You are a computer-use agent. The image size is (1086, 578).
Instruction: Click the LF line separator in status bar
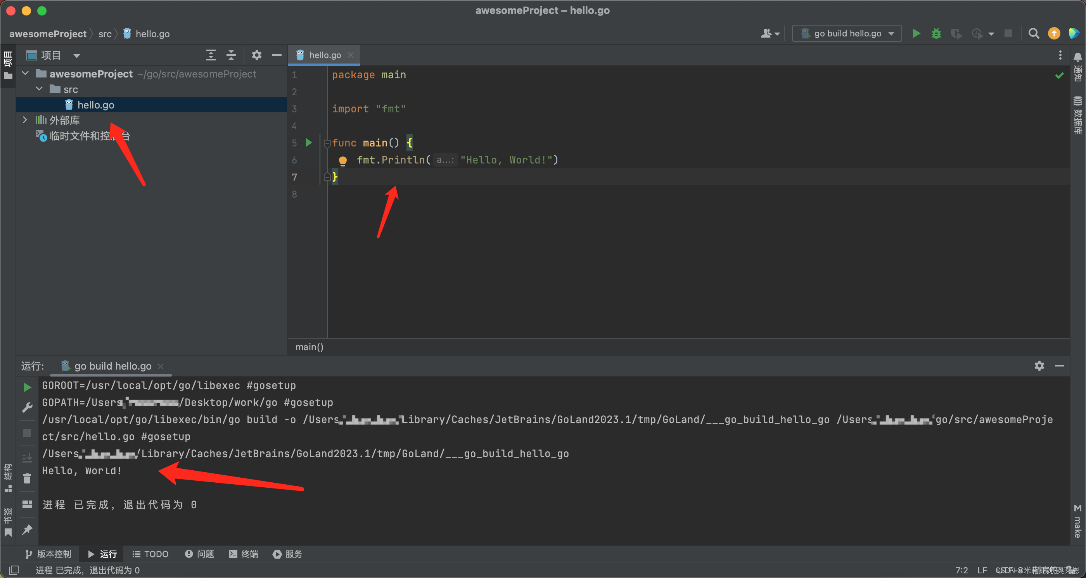click(x=982, y=570)
